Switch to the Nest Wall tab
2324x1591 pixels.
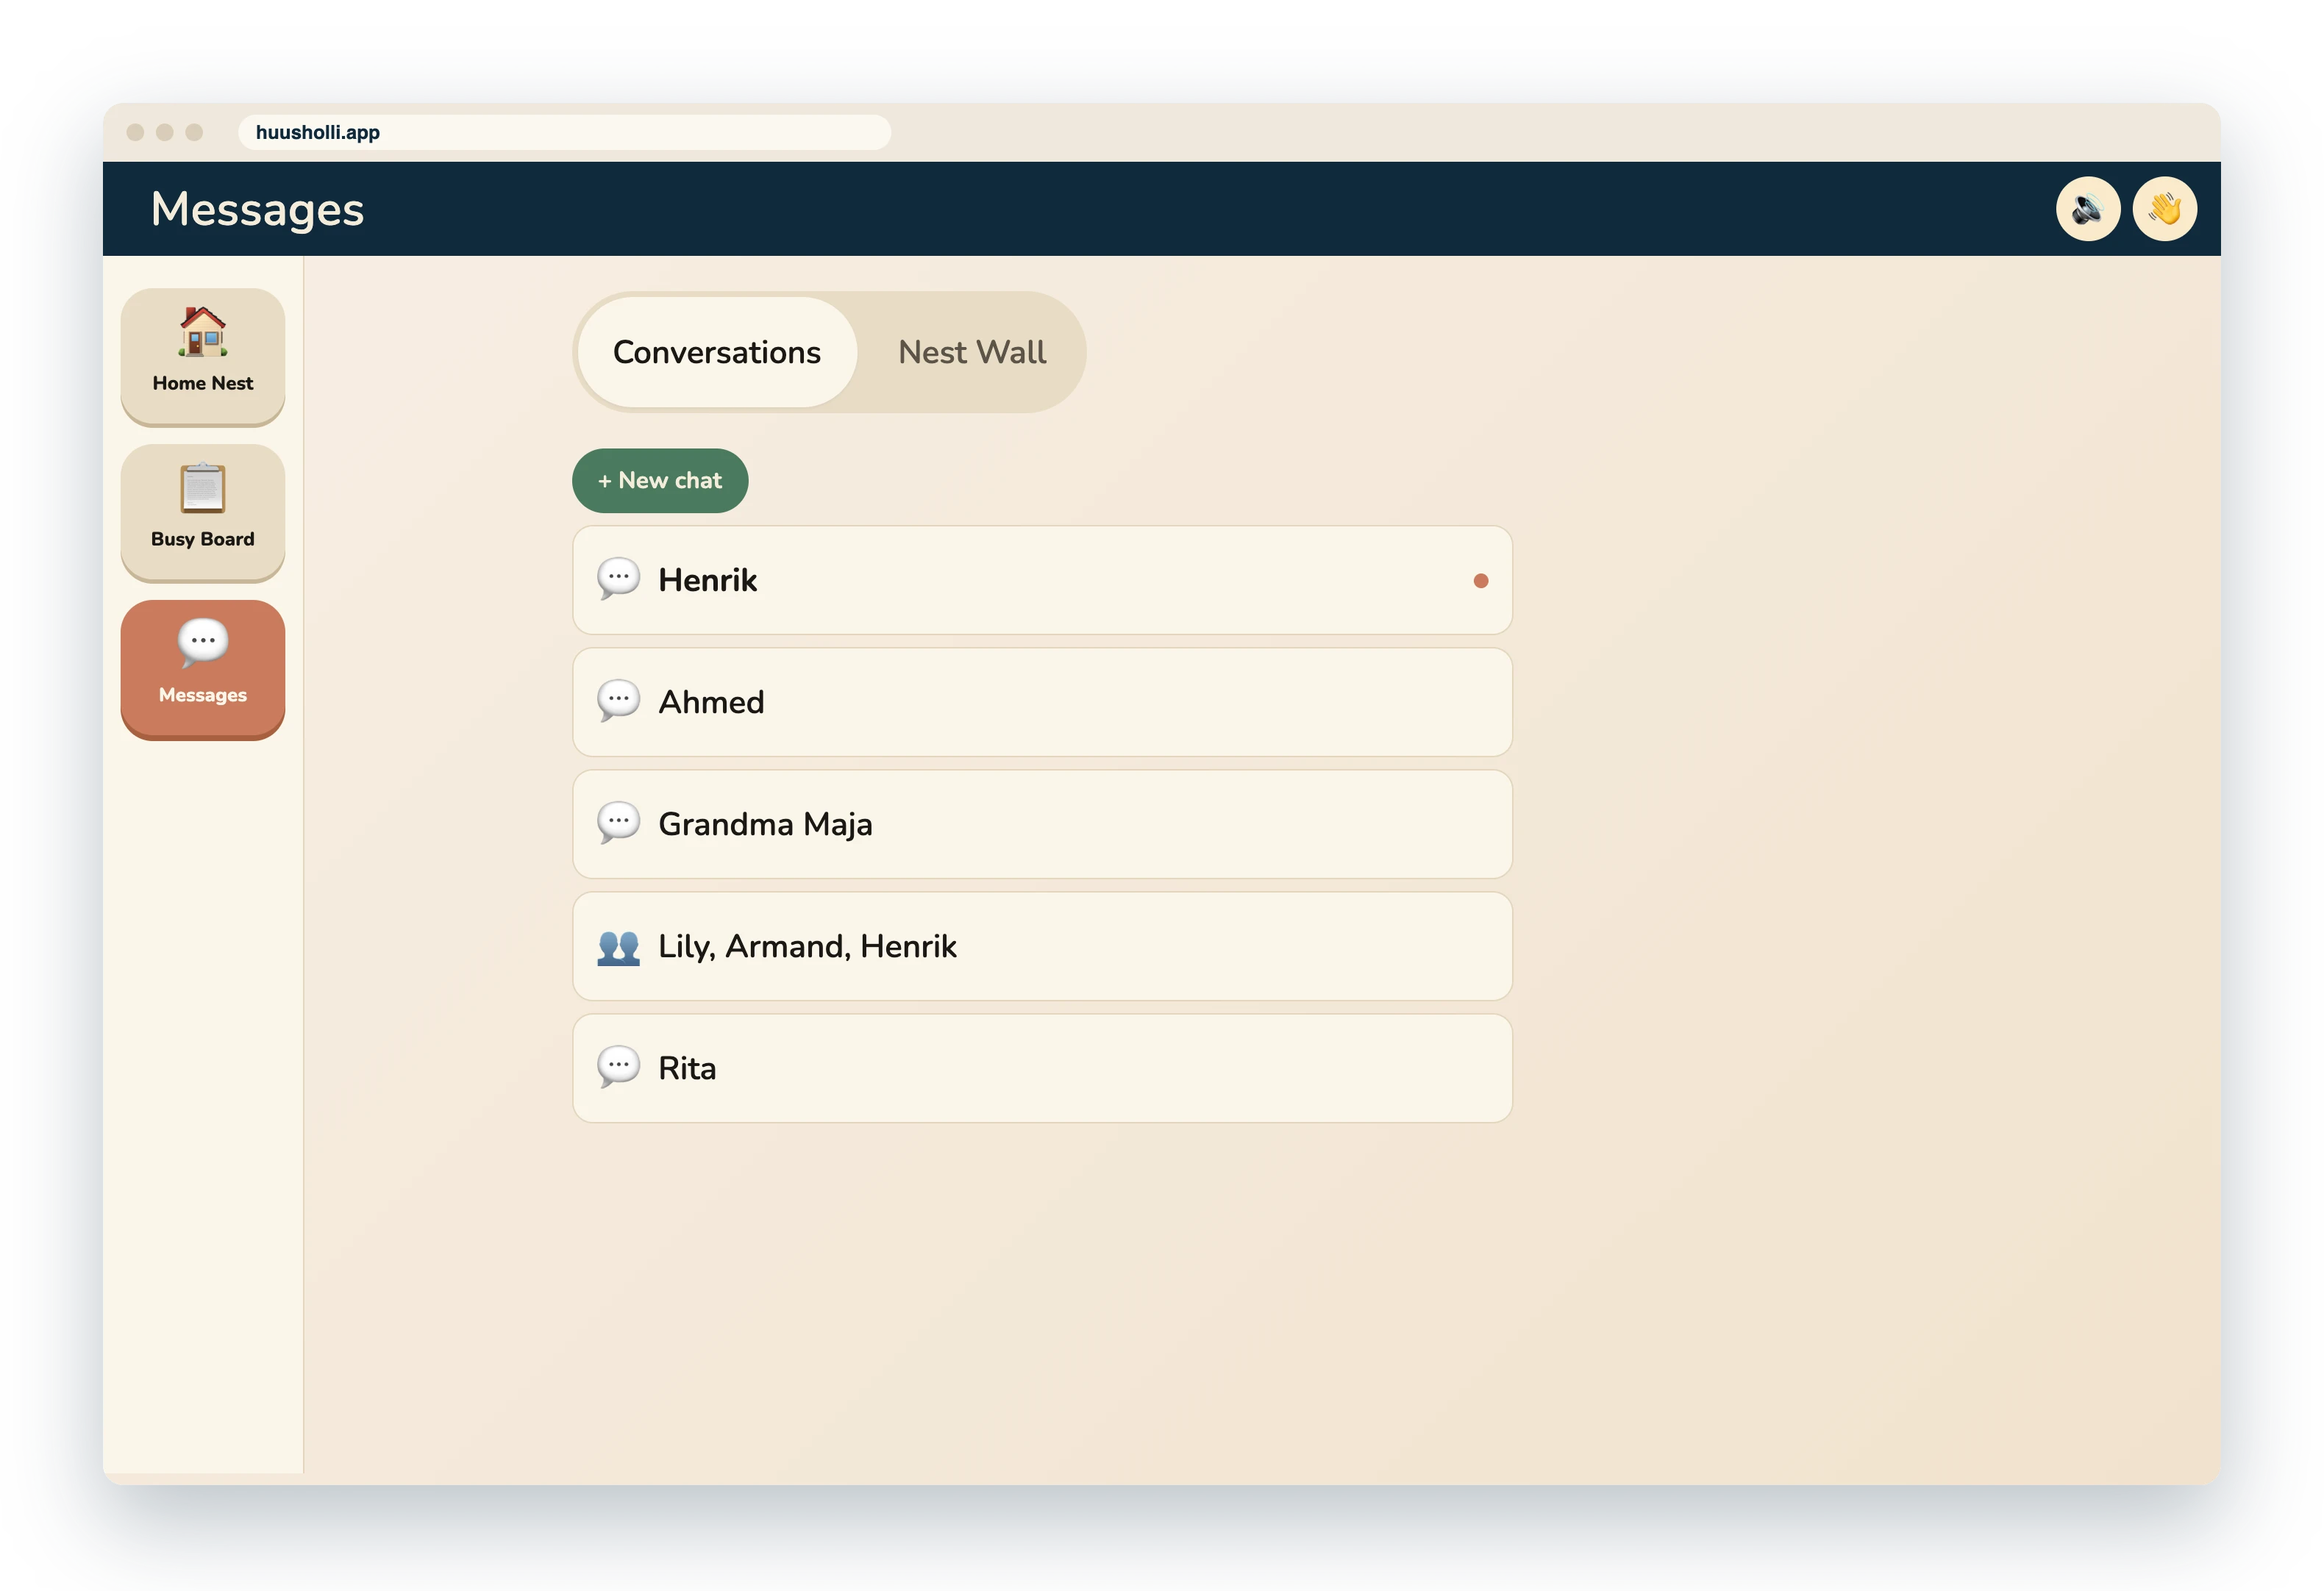point(971,352)
